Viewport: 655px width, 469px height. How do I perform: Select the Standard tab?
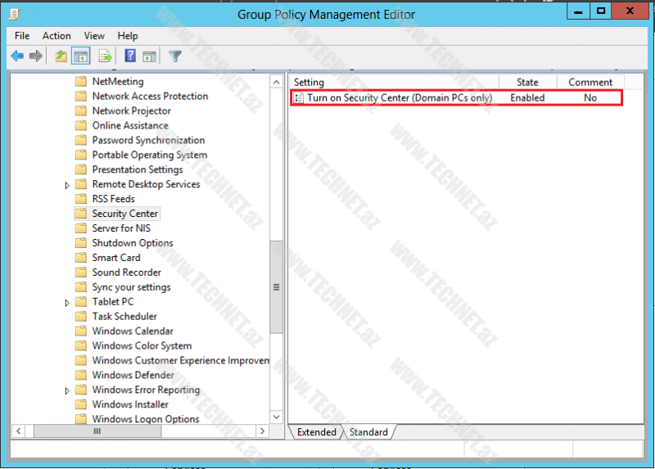tap(368, 432)
